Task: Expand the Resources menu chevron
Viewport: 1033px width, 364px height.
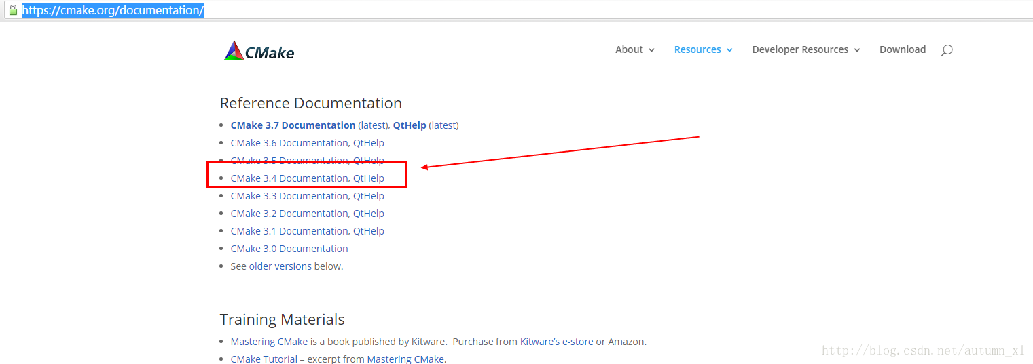Action: (729, 50)
